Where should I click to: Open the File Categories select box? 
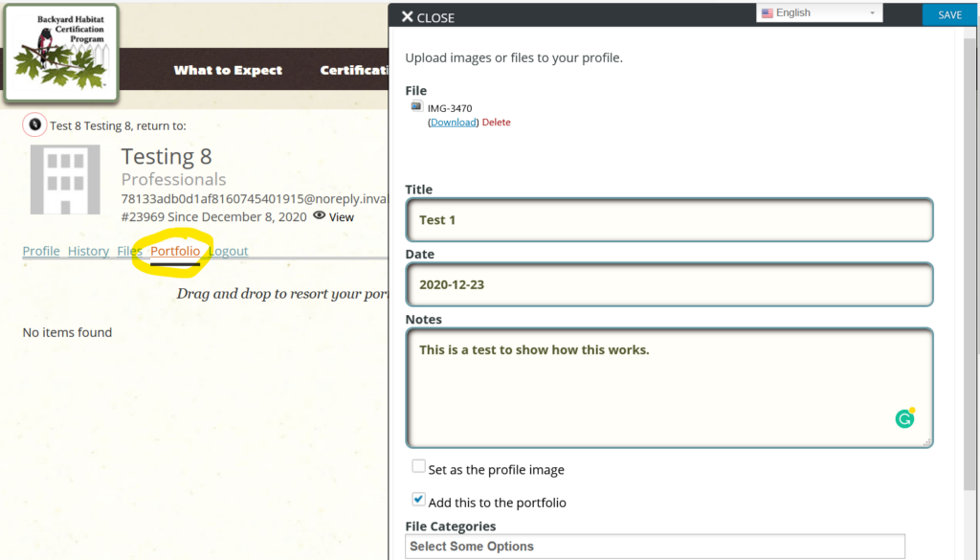655,547
